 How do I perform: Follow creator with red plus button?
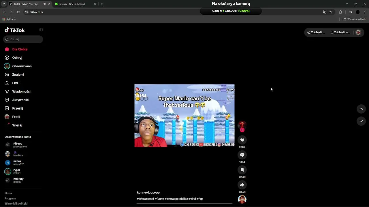pos(242,130)
